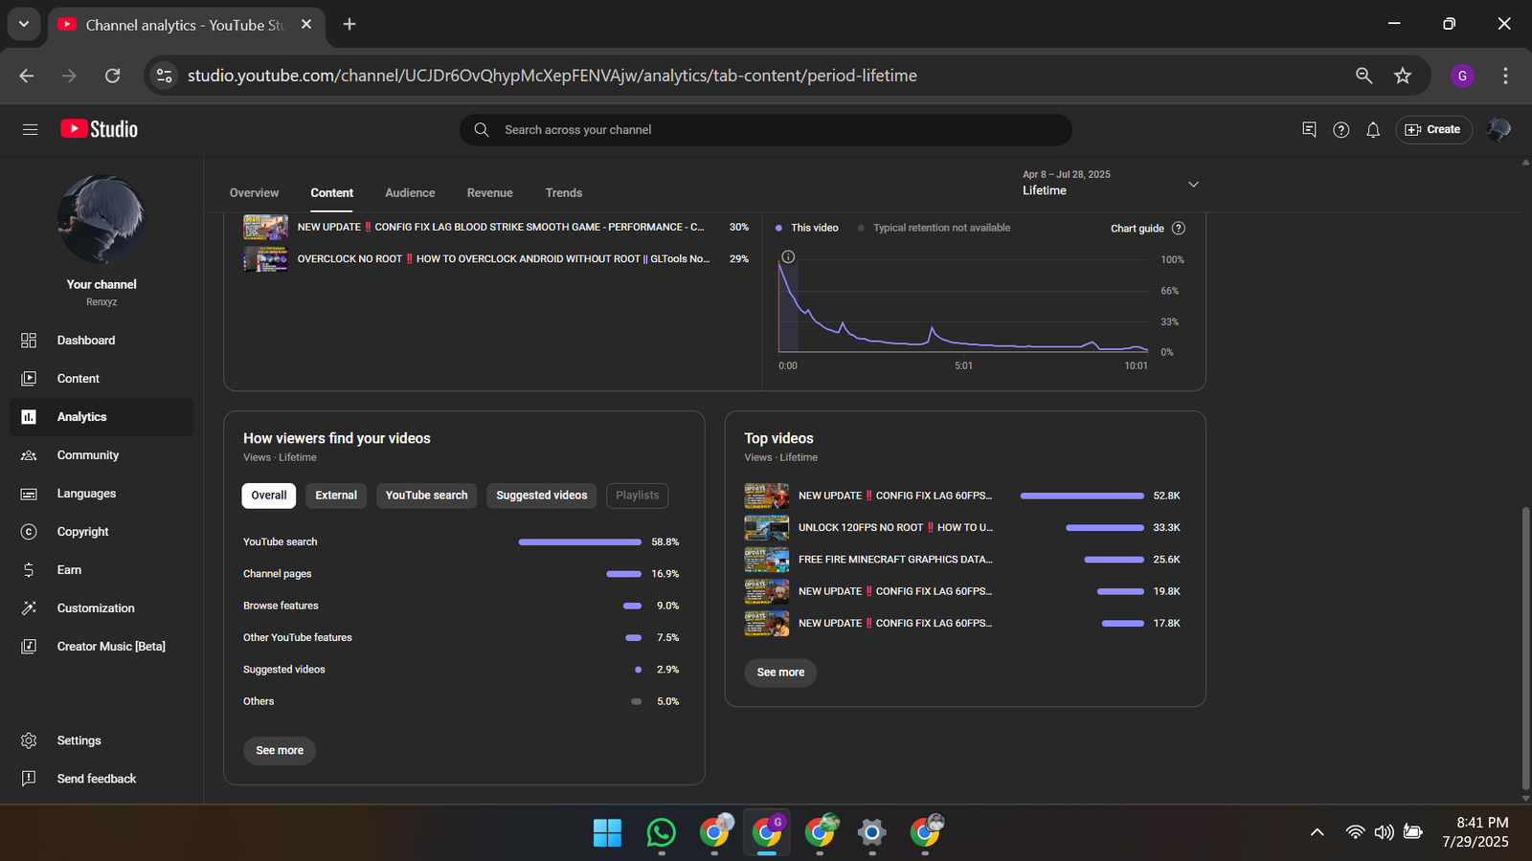
Task: Click the channel profile picture
Action: tap(101, 219)
